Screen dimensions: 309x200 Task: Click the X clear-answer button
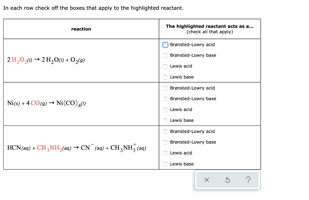(x=207, y=180)
